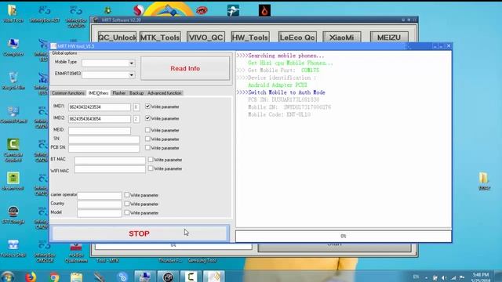
Task: Enable SN Write parameter checkbox
Action: (x=147, y=139)
